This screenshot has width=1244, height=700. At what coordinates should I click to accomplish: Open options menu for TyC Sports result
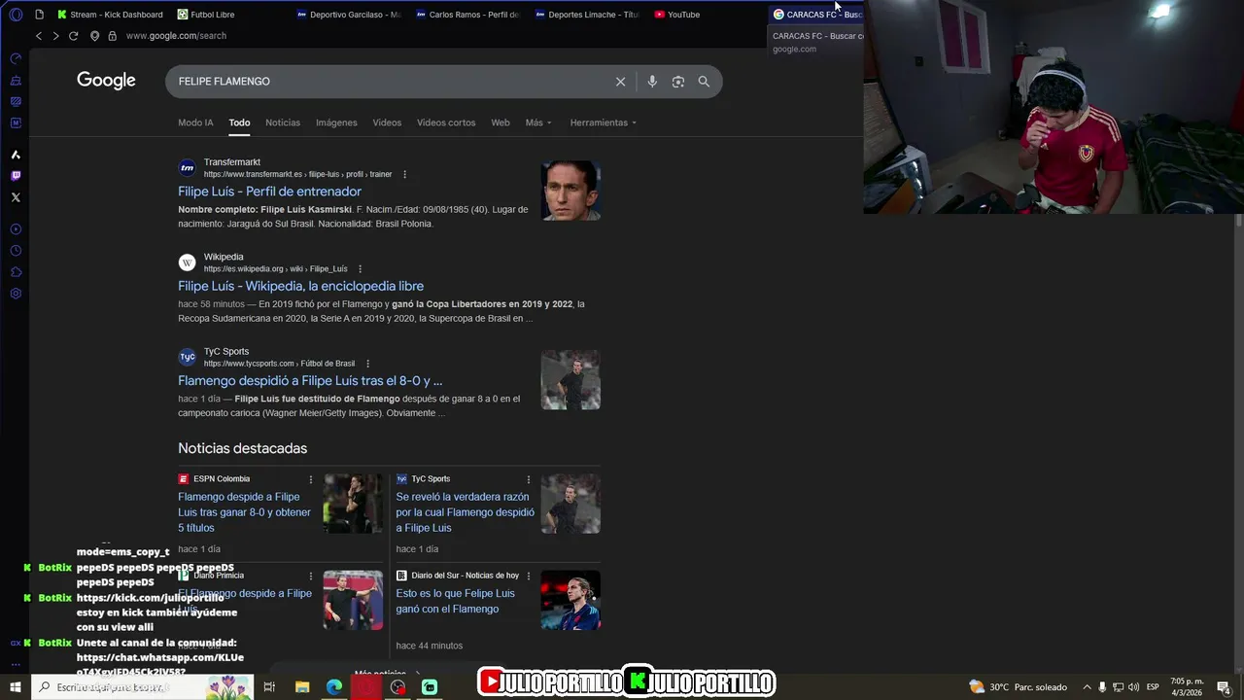coord(367,364)
